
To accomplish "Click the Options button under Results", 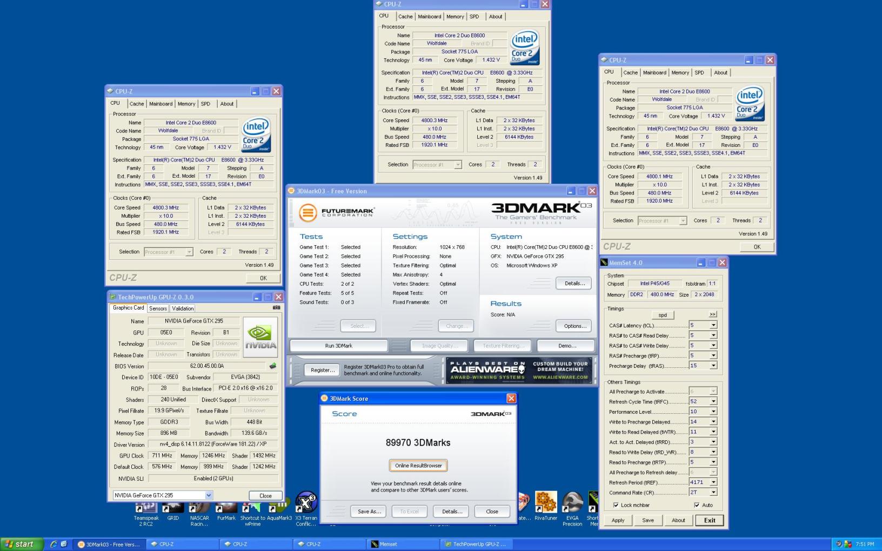I will point(574,326).
